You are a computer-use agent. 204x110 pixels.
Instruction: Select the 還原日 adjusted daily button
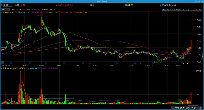pos(174,10)
